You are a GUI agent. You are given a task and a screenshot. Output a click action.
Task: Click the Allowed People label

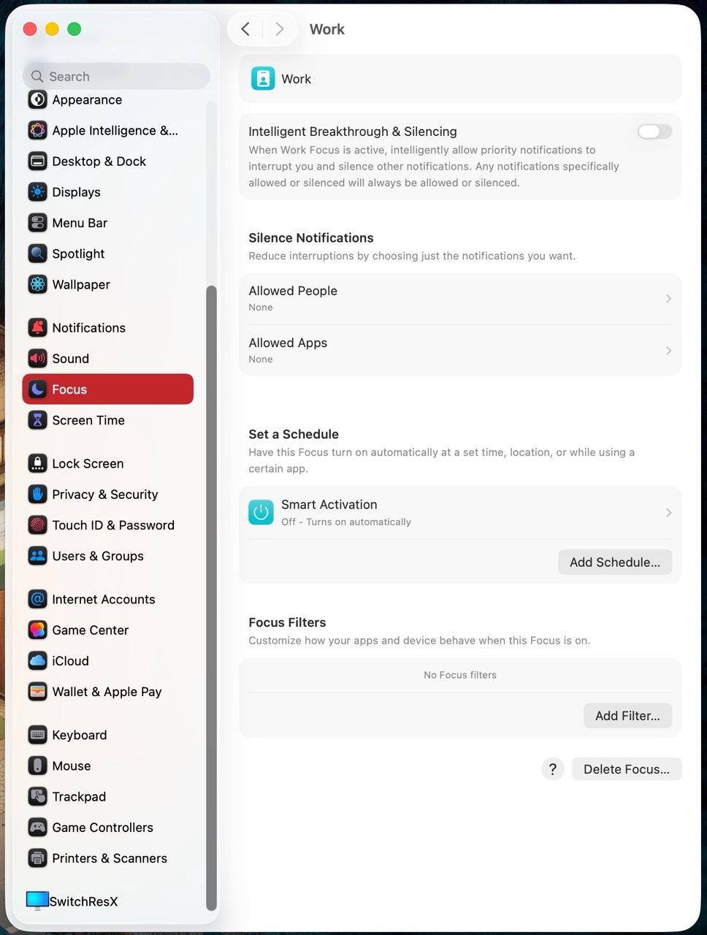[x=293, y=291]
